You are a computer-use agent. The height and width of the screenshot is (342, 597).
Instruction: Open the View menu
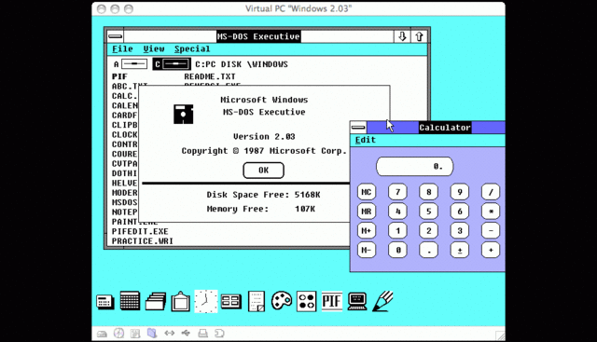point(154,49)
